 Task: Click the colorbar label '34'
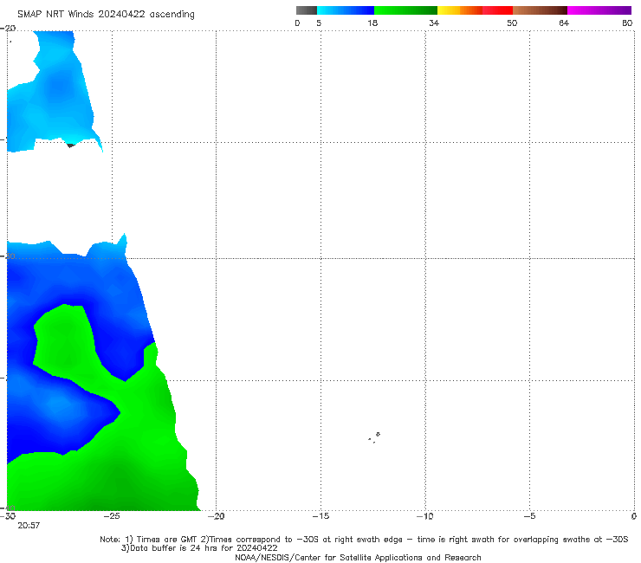point(434,23)
